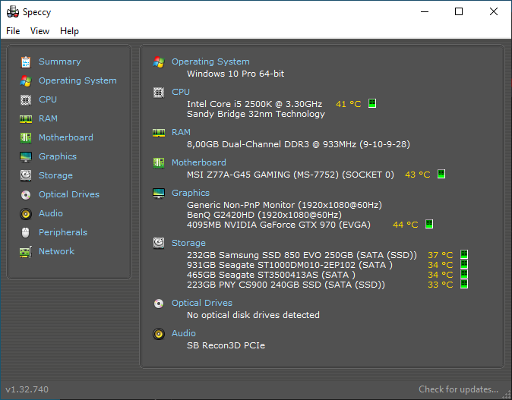Select Graphics in the sidebar
Image resolution: width=512 pixels, height=400 pixels.
click(58, 156)
